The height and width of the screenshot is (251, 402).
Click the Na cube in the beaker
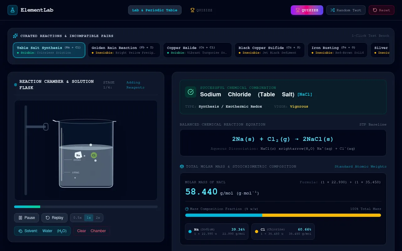78,155
